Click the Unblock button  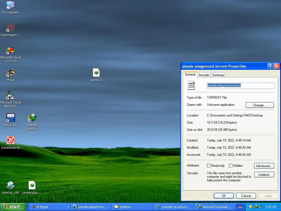(264, 174)
